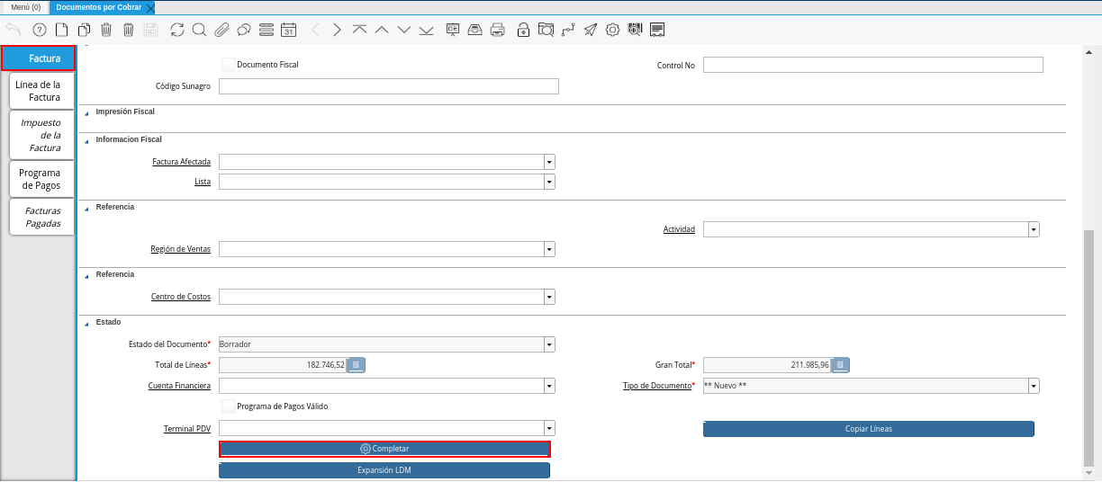Click the padlock Lock record icon
This screenshot has height=482, width=1102.
pos(523,30)
